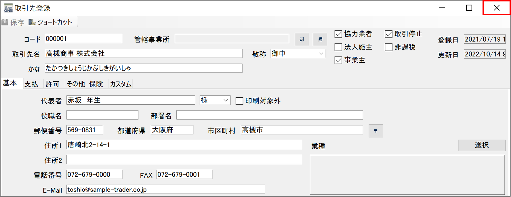
Task: Click the empty 役職名 text field
Action: (102, 115)
